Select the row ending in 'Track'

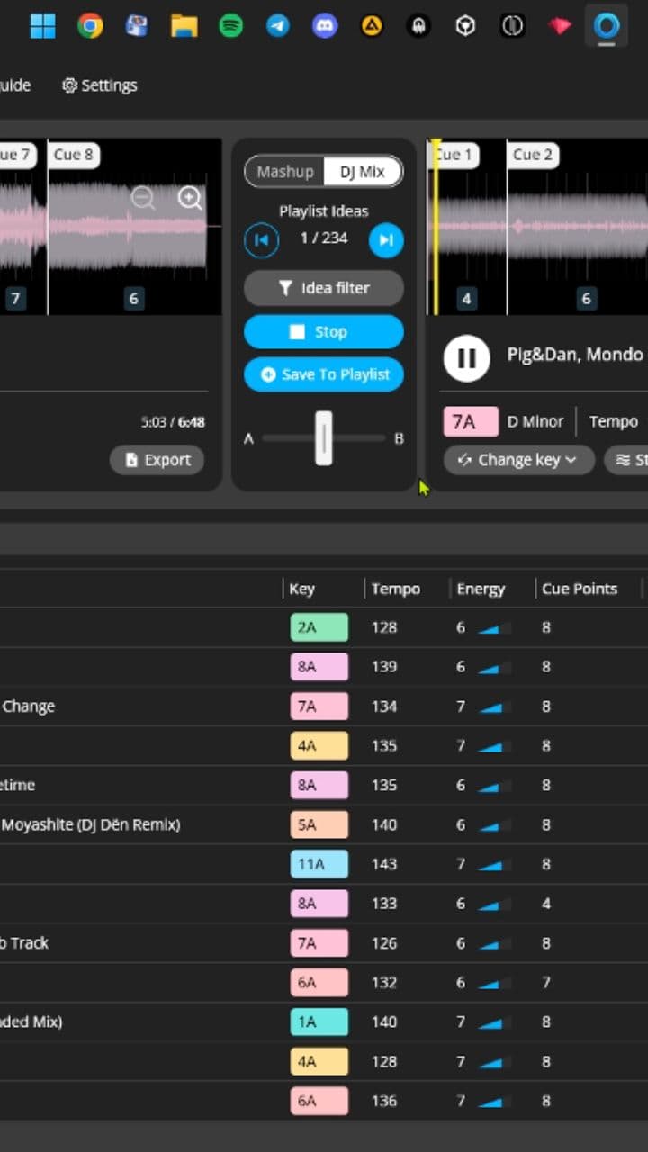(x=324, y=943)
